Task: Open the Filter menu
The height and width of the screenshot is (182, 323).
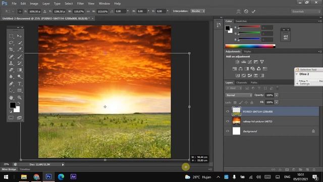Action: click(80, 4)
